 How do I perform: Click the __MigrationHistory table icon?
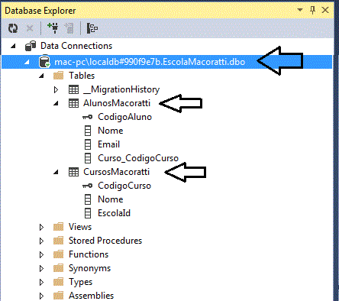[74, 89]
